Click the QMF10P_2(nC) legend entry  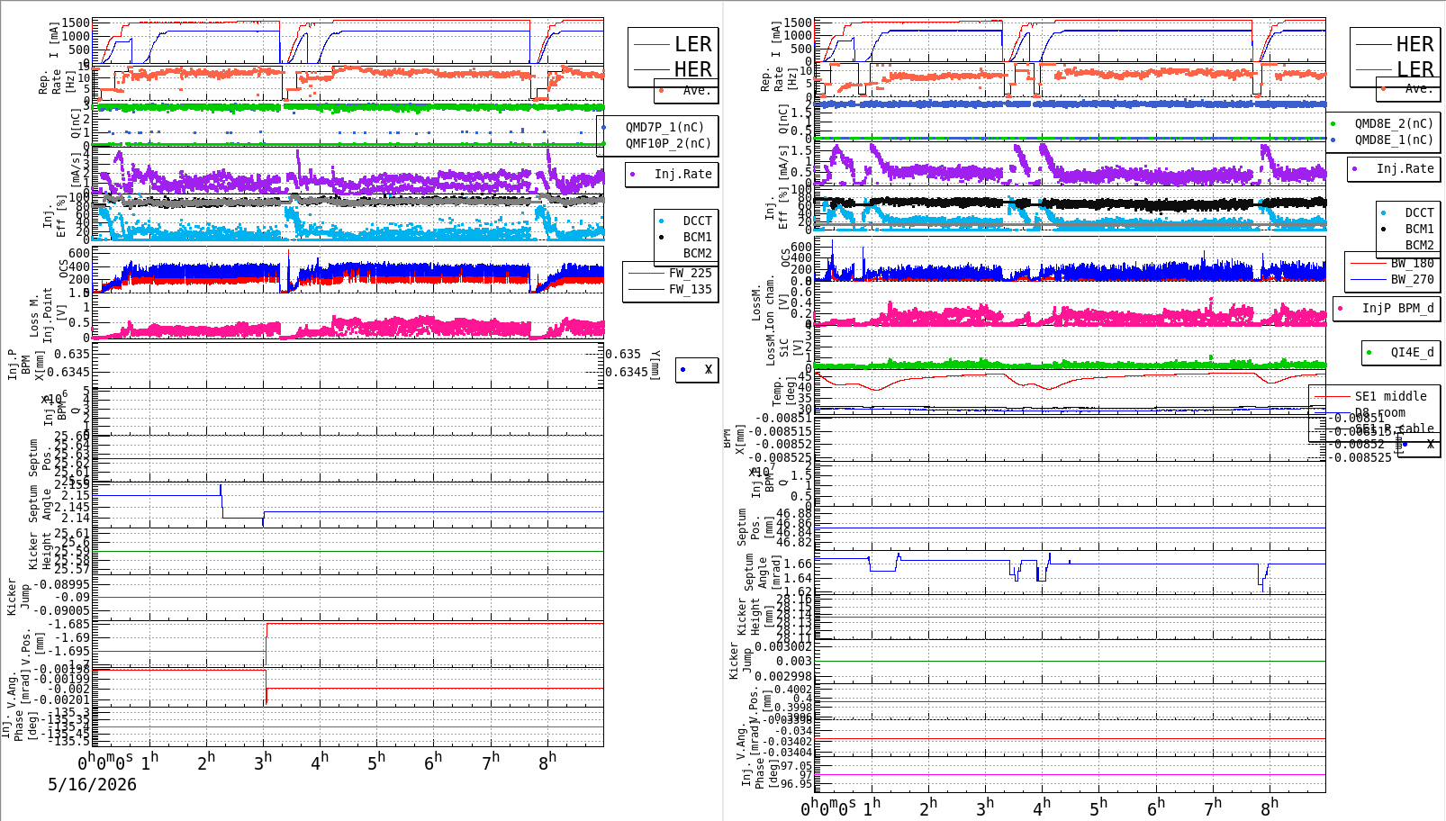pyautogui.click(x=668, y=143)
